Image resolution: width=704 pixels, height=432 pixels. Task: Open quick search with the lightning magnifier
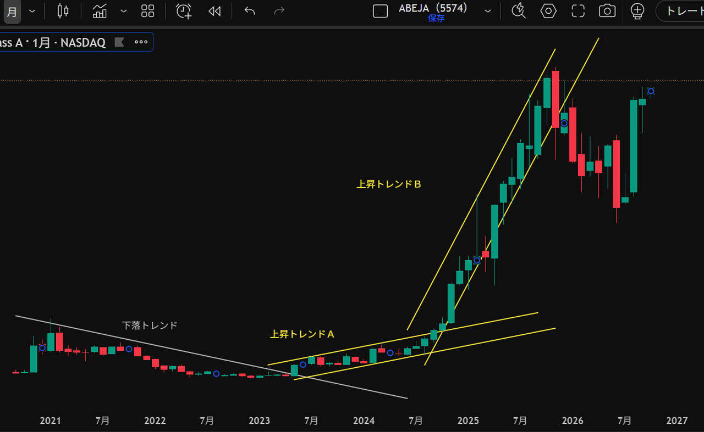[x=519, y=11]
